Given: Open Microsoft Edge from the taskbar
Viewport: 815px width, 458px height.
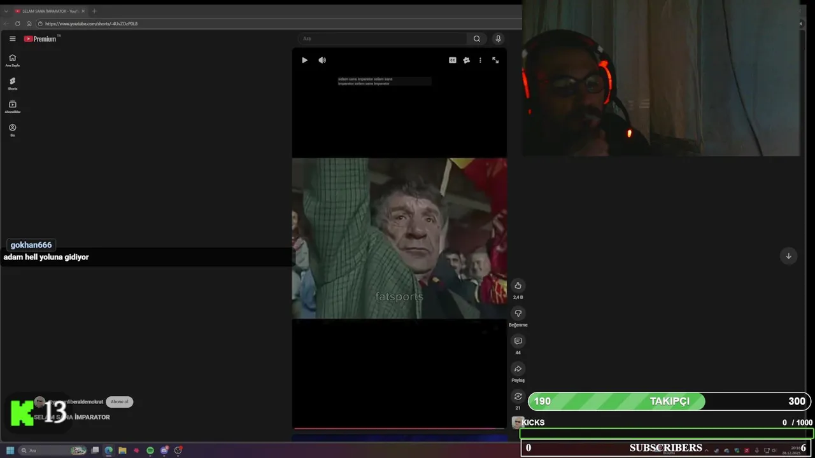Looking at the screenshot, I should tap(109, 450).
